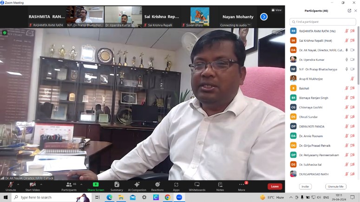Pop out the Participants panel
The height and width of the screenshot is (202, 360).
(x=349, y=11)
